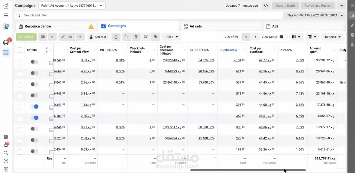Open the columns layout dropdown

(x=296, y=37)
